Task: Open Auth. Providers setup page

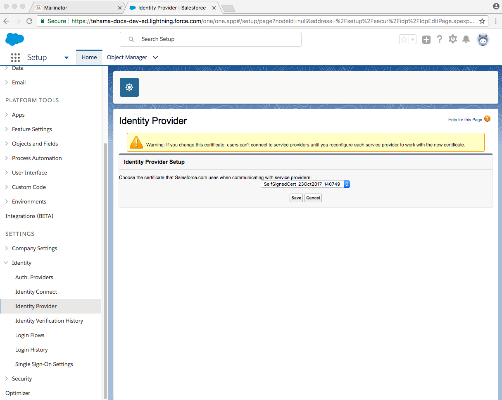Action: coord(34,277)
